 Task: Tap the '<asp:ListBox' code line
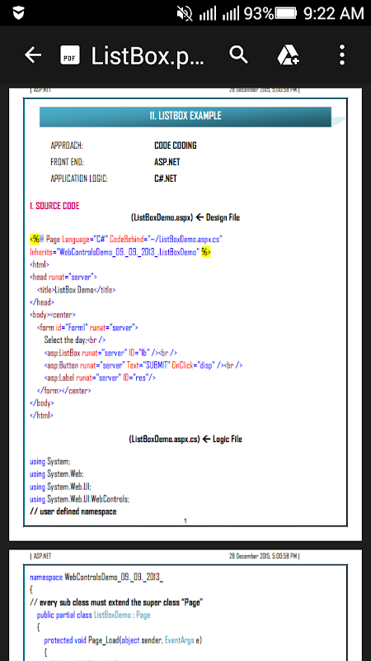click(x=110, y=353)
